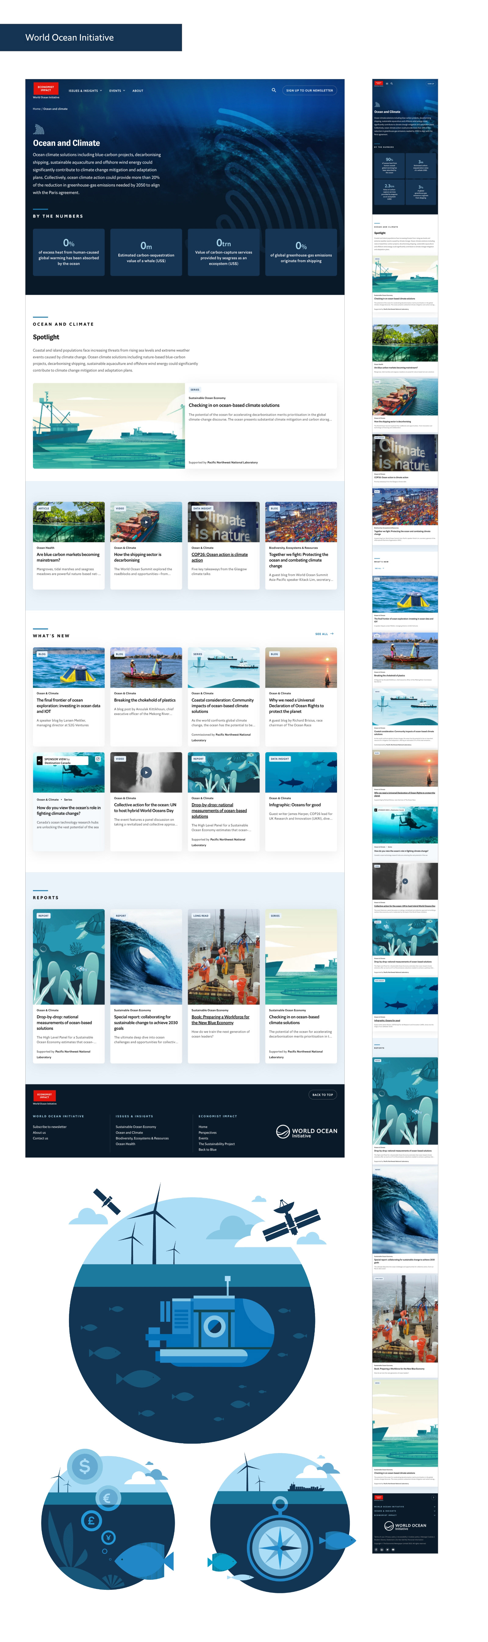Expand Economist Impact section in mobile footer
The height and width of the screenshot is (1642, 488).
pos(405,1515)
